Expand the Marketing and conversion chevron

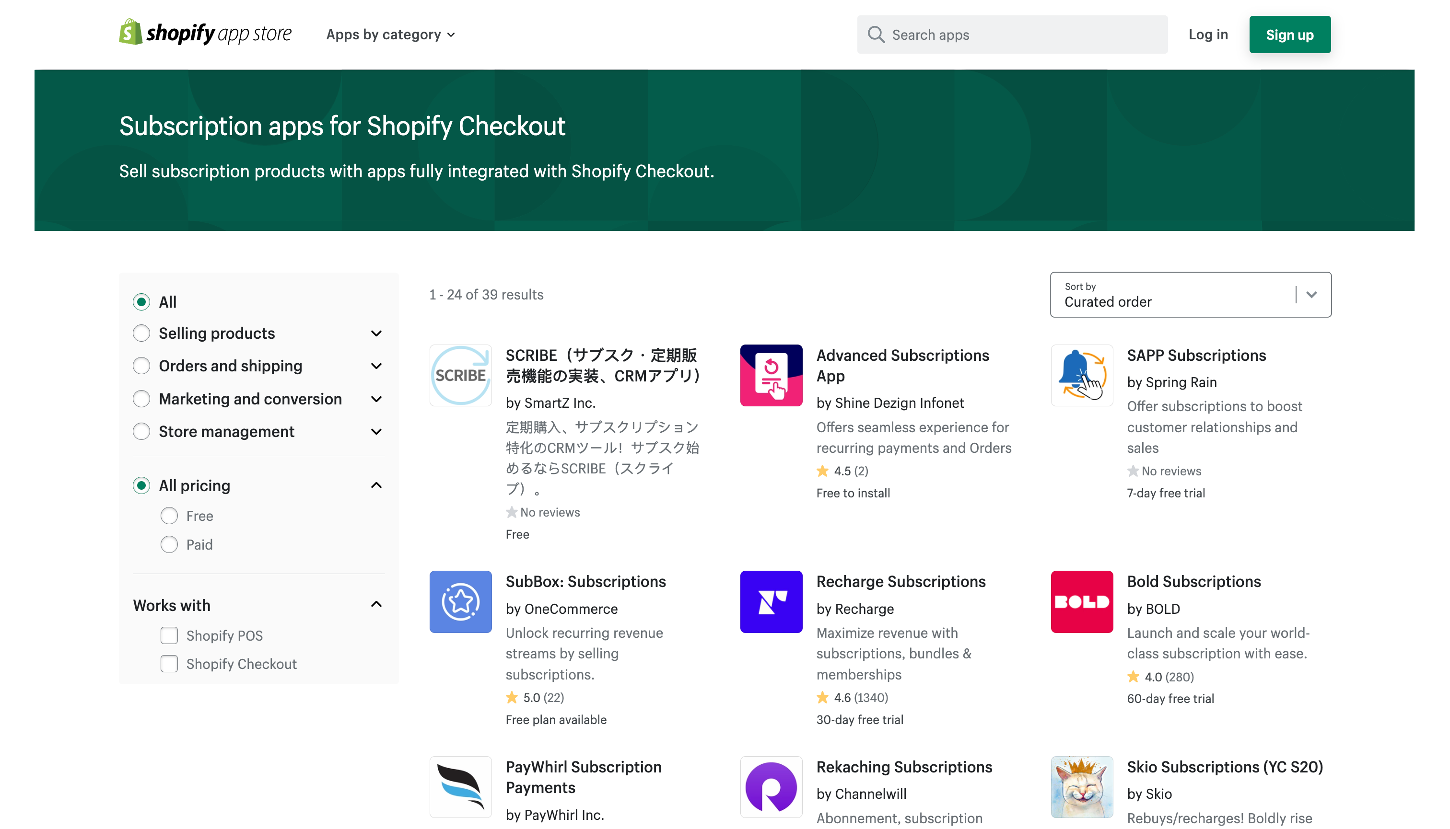pos(376,399)
